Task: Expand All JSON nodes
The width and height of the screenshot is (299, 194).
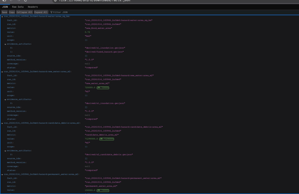Action: click(41, 12)
